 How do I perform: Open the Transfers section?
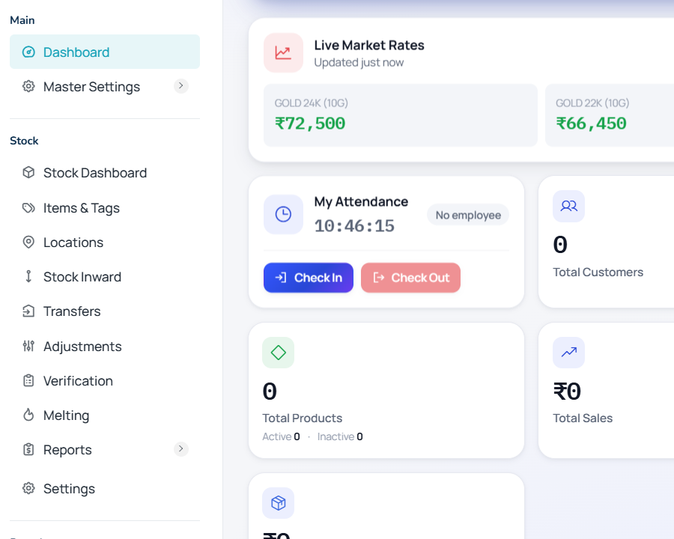[x=104, y=311]
